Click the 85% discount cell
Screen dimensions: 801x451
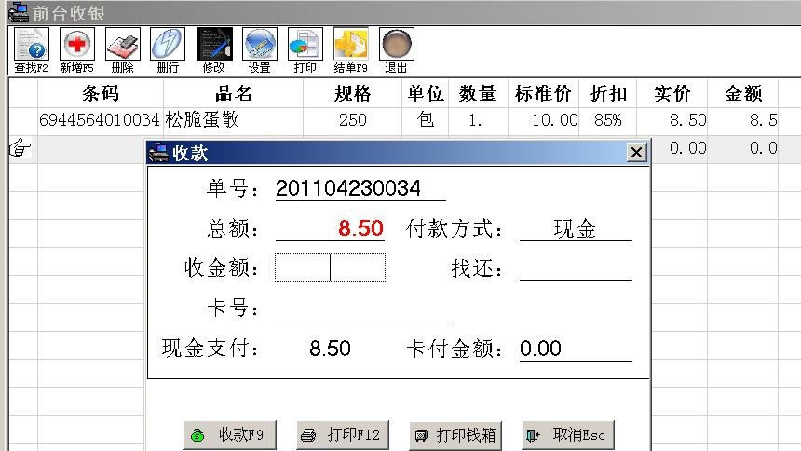pyautogui.click(x=608, y=119)
